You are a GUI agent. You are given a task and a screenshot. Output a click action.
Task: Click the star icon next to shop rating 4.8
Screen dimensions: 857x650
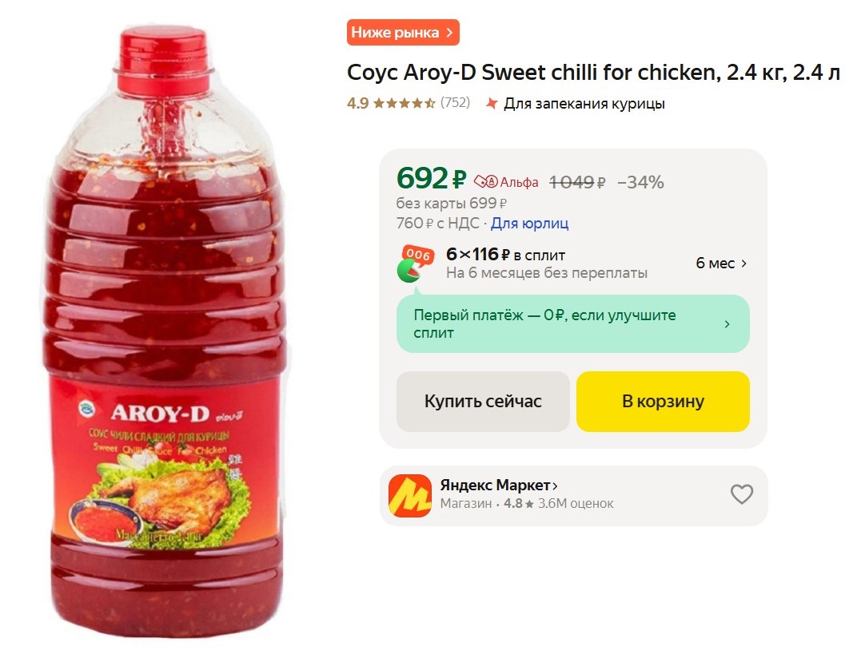pyautogui.click(x=529, y=504)
